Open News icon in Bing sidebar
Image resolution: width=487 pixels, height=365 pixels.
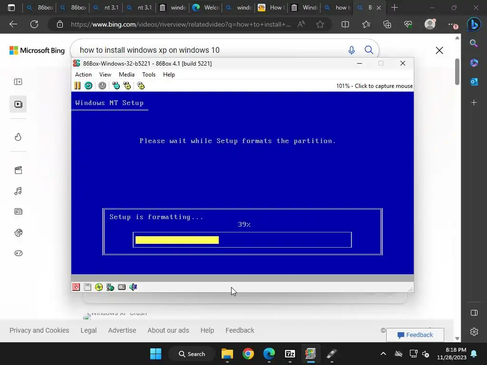pos(19,211)
